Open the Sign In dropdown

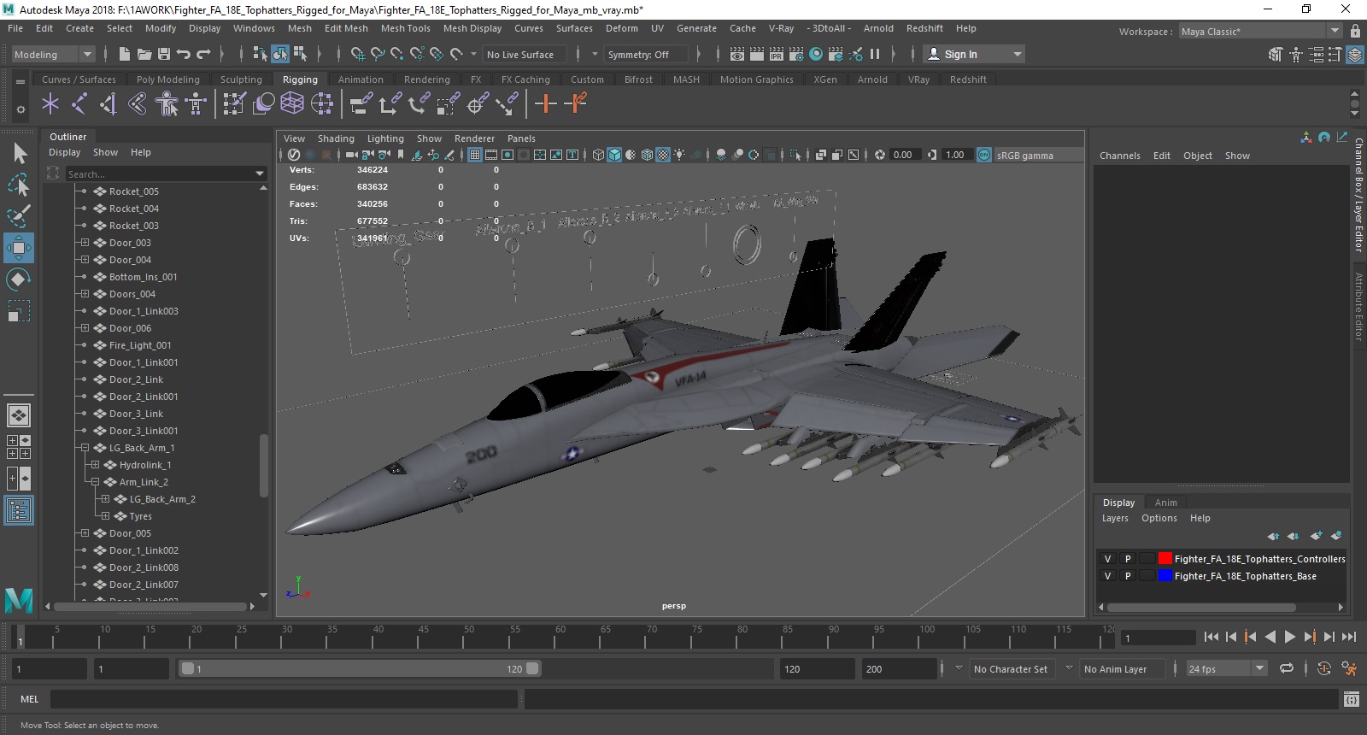[x=974, y=54]
